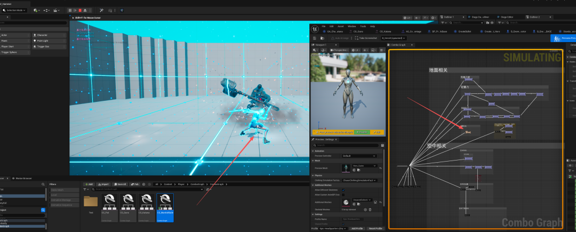Pause the running simulation

point(70,10)
